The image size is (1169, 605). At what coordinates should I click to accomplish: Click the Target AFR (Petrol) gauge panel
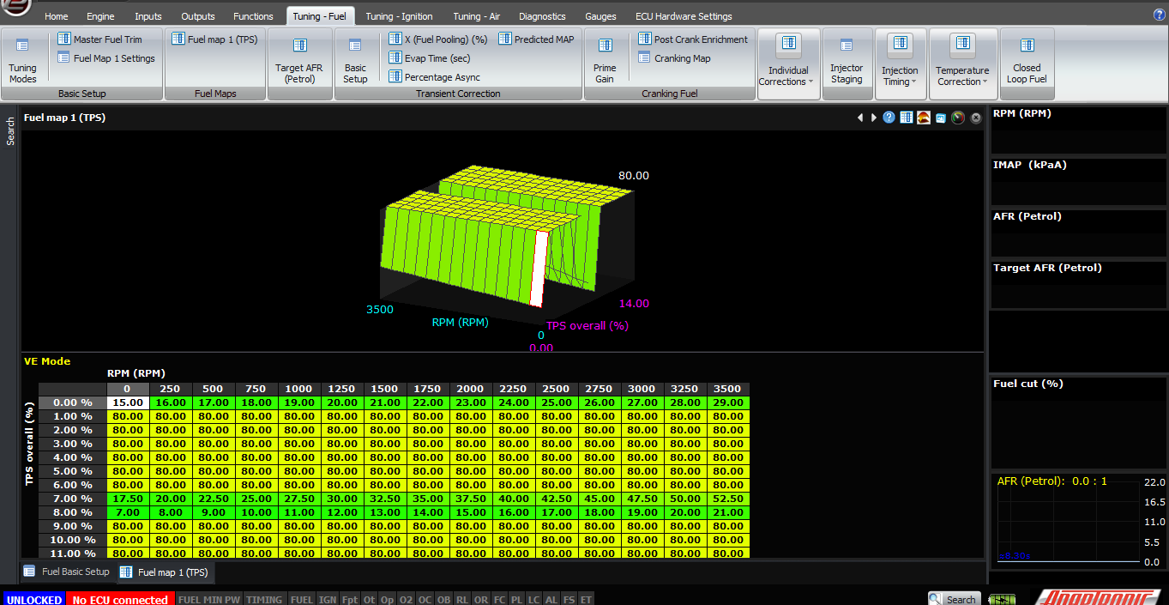coord(1078,284)
